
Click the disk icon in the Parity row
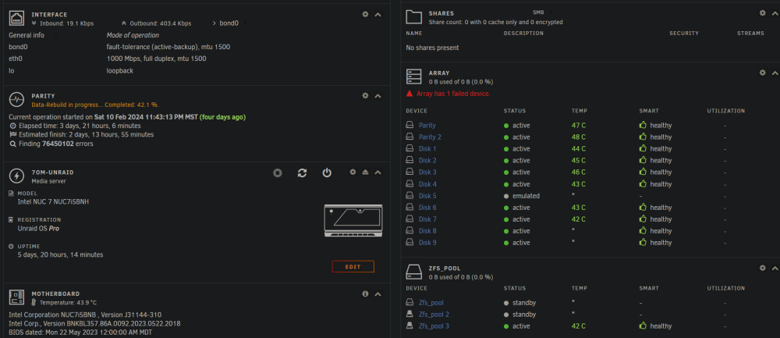(410, 126)
